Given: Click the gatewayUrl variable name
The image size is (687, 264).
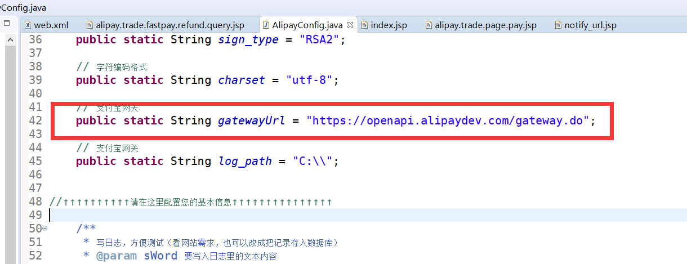Looking at the screenshot, I should (x=251, y=120).
